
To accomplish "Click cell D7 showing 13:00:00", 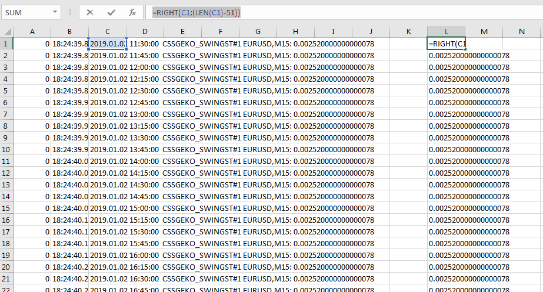I will [145, 114].
